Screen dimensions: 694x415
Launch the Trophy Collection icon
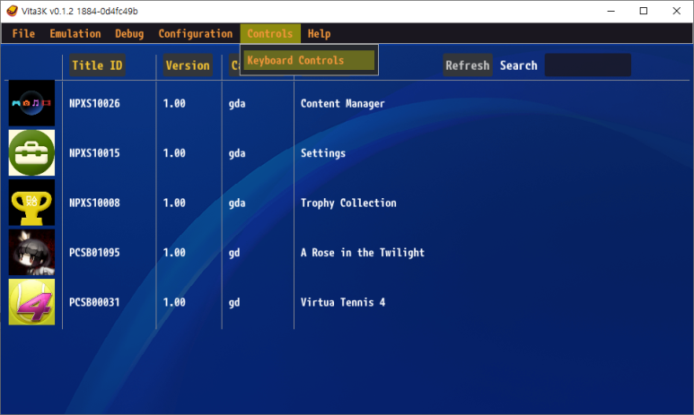click(x=31, y=203)
